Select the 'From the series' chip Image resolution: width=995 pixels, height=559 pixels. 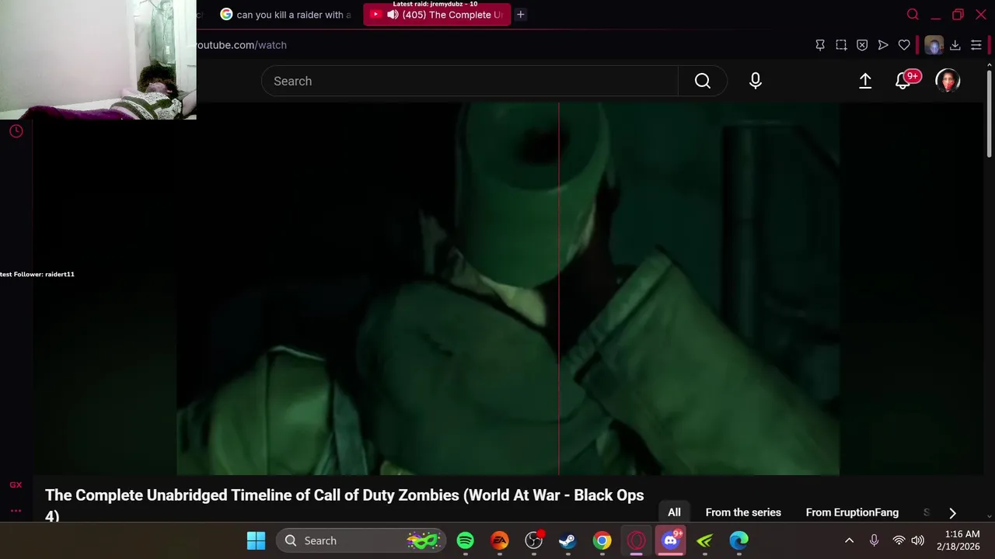click(743, 512)
